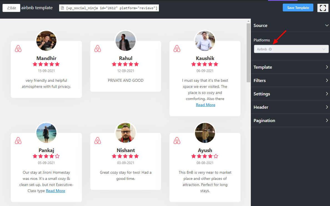The image size is (330, 206).
Task: Click the Airbnb logo on Ayush's review card
Action: click(x=177, y=140)
